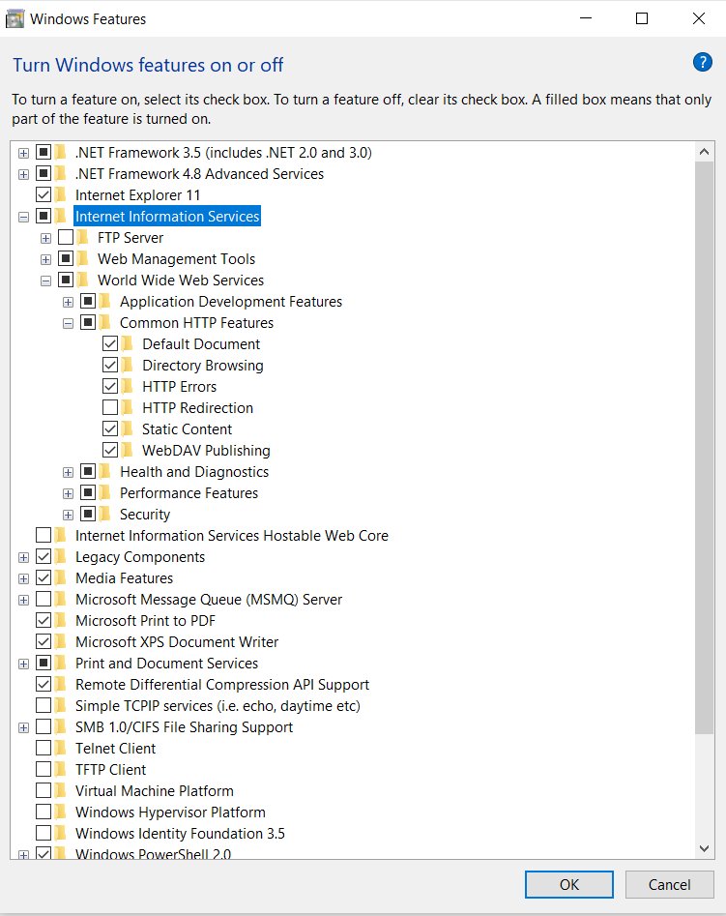Close the Windows Features dialog
This screenshot has width=726, height=916.
699,18
